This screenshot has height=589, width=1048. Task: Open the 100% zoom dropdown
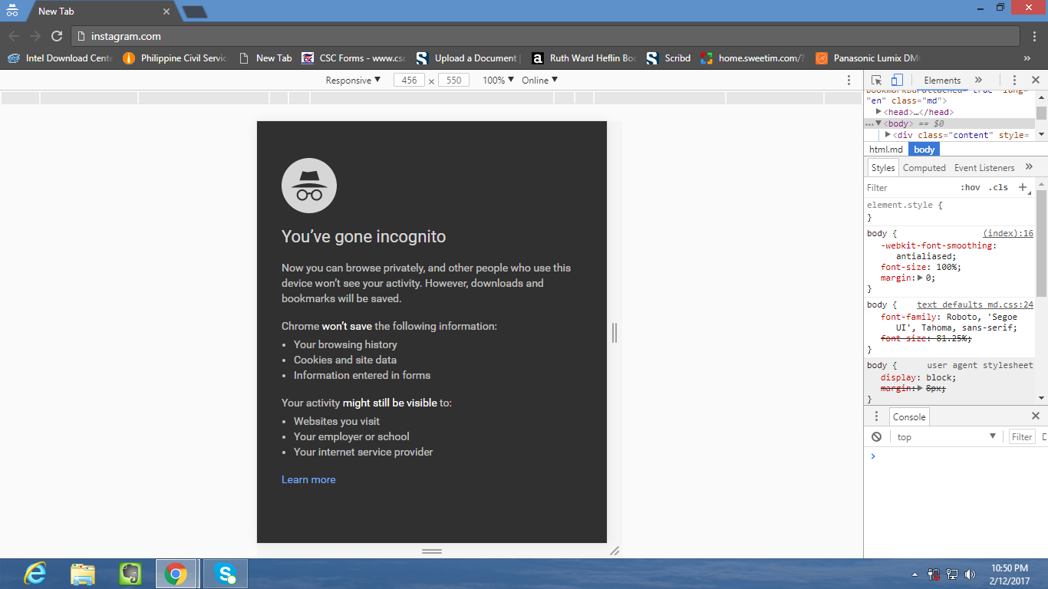coord(498,80)
